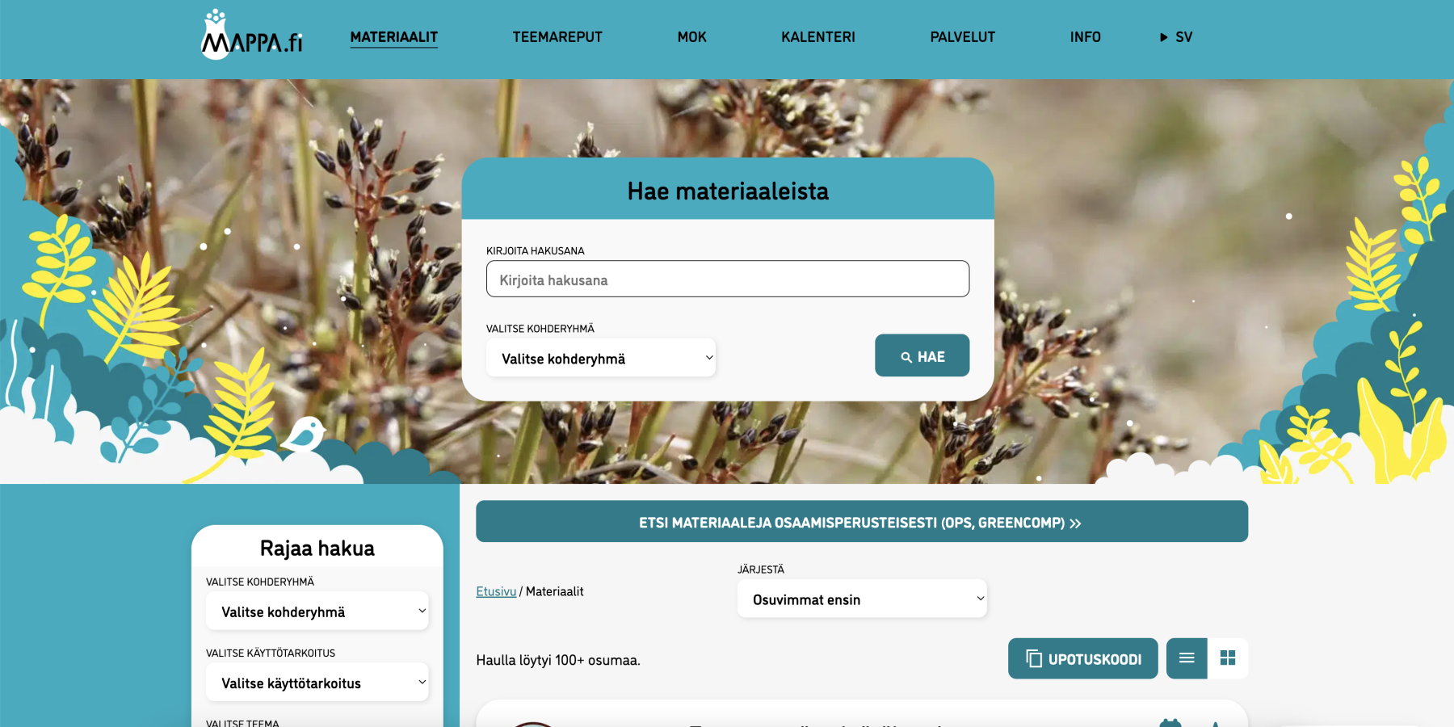Viewport: 1454px width, 727px height.
Task: Click the "Rajaa hakua" panel heading
Action: pyautogui.click(x=317, y=548)
